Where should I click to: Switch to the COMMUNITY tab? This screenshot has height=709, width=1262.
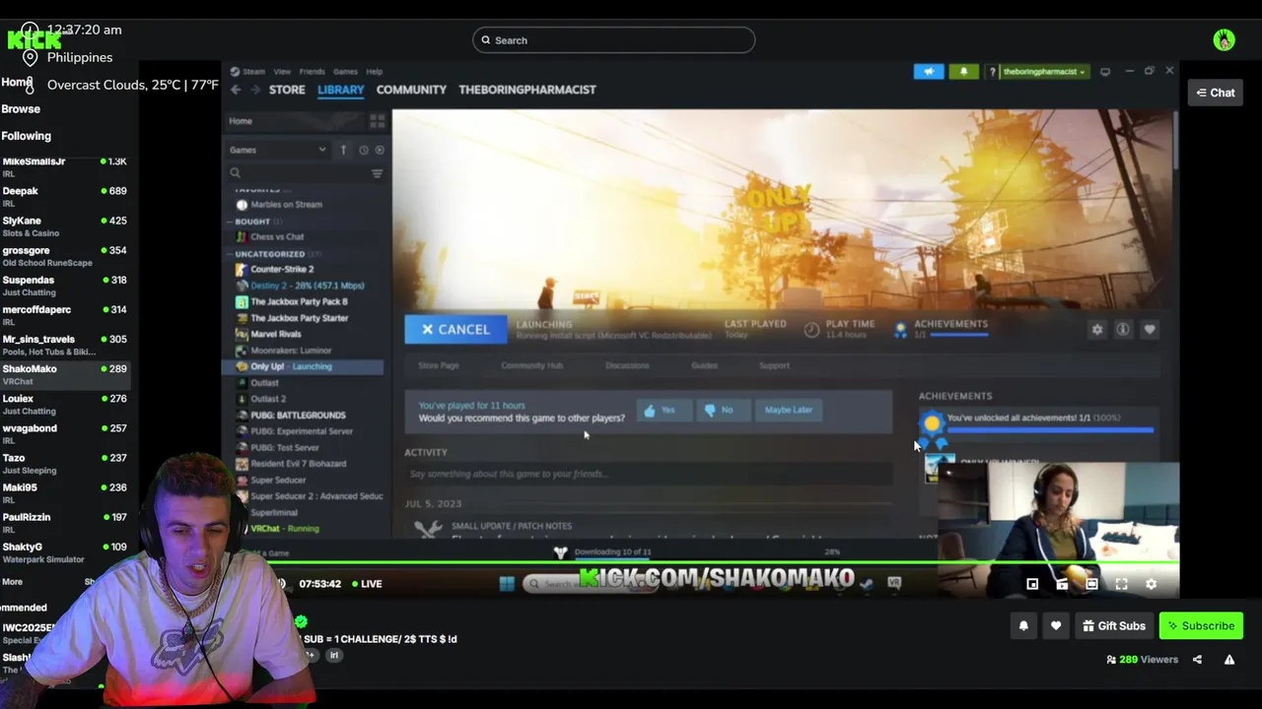point(411,90)
